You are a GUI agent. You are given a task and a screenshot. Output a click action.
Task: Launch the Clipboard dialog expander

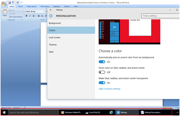[22, 20]
